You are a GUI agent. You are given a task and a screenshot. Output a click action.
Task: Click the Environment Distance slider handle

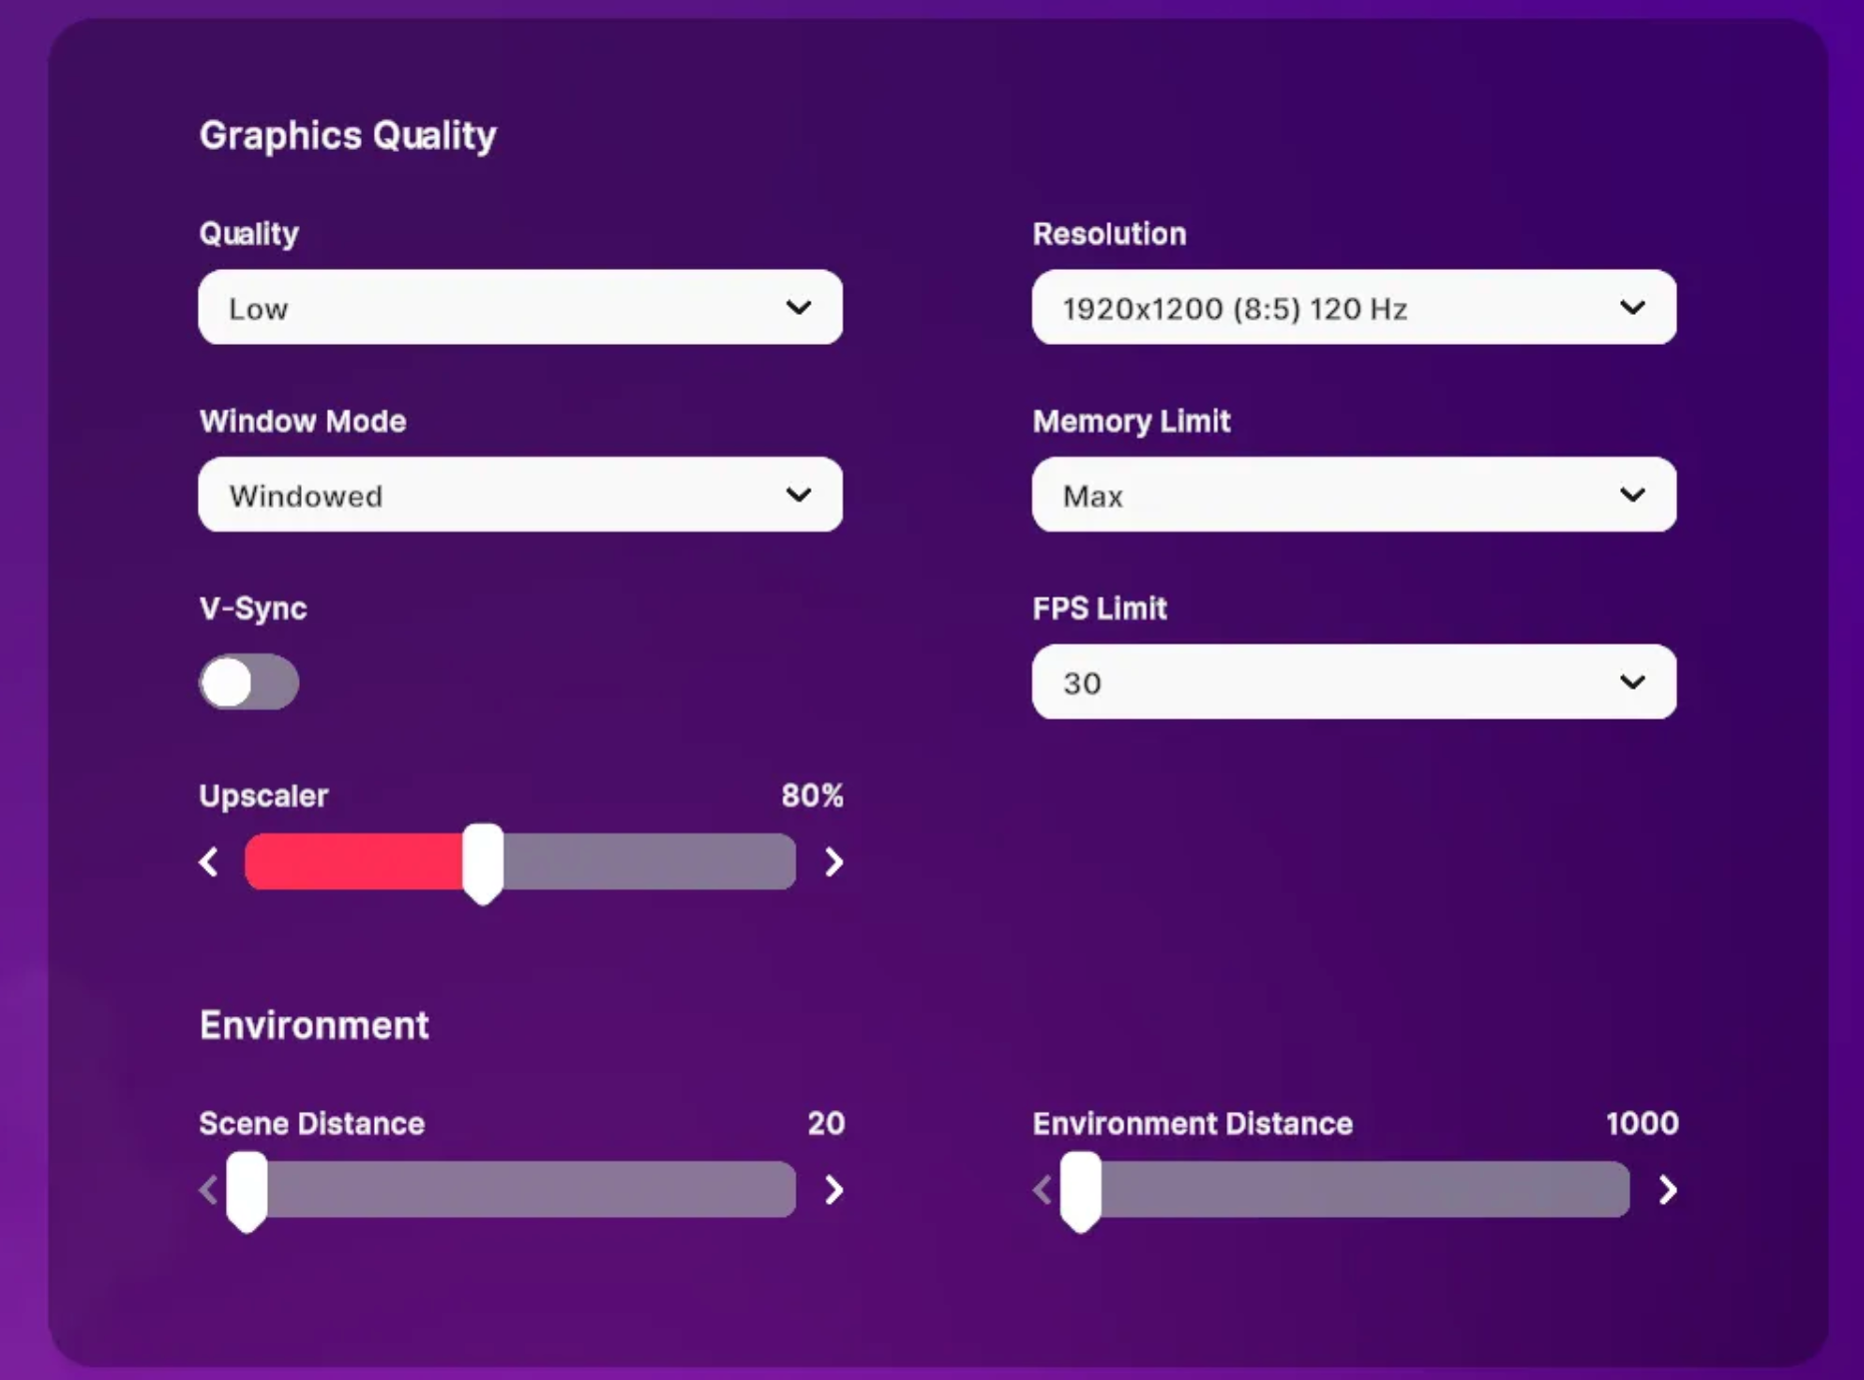pos(1080,1190)
